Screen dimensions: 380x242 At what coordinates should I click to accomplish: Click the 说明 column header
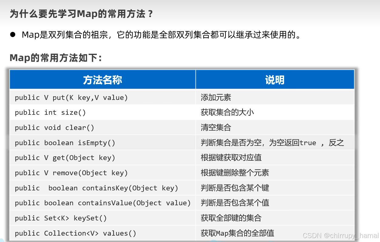point(275,80)
